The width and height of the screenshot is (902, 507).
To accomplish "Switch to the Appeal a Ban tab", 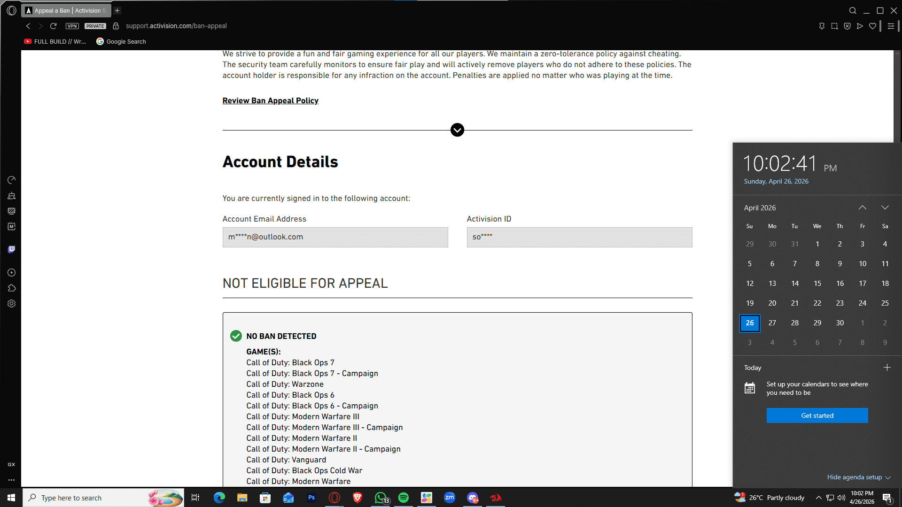I will pos(66,10).
